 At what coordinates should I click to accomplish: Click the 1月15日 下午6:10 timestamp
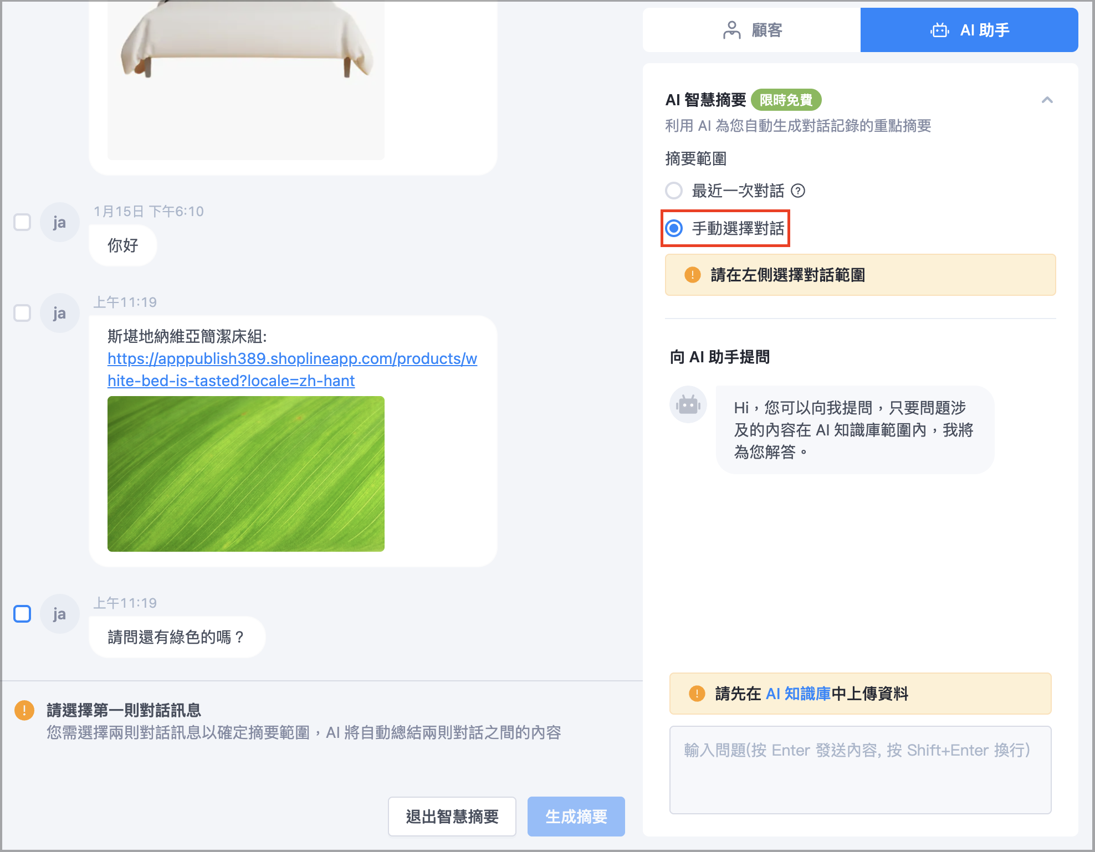[149, 211]
